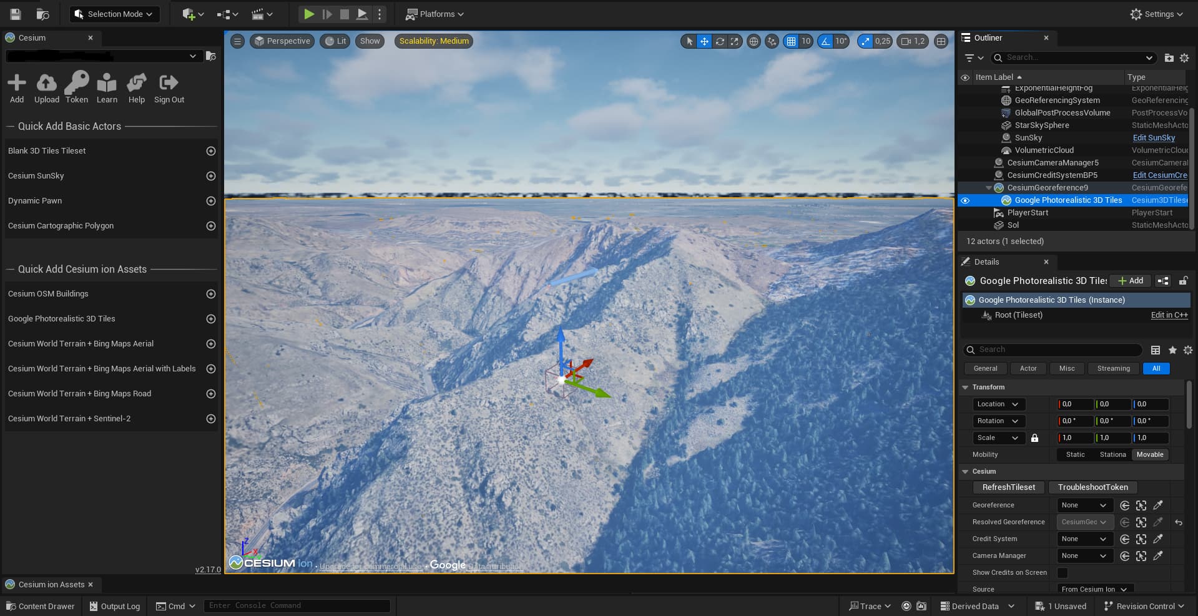The height and width of the screenshot is (616, 1198).
Task: Click the Outliner search field
Action: (1074, 57)
